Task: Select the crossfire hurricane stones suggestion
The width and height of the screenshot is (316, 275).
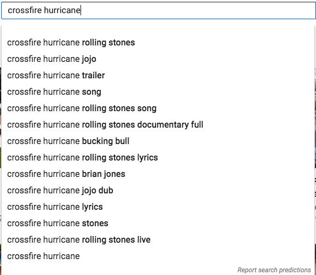Action: 158,224
